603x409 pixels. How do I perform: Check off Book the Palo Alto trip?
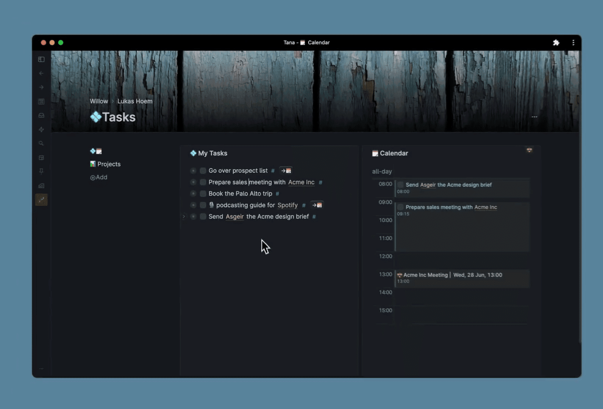[x=203, y=194]
